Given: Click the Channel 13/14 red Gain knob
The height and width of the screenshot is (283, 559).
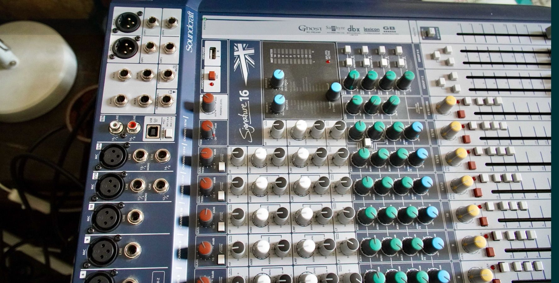Looking at the screenshot, I should tap(207, 156).
